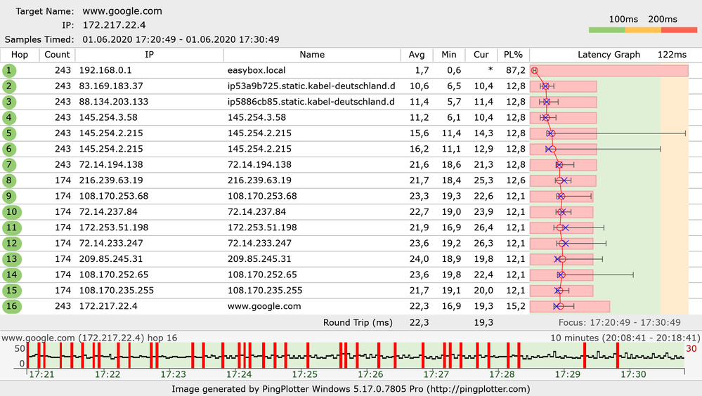Select the hop 9 green circle
Viewport: 702px width, 396px height.
[x=9, y=196]
